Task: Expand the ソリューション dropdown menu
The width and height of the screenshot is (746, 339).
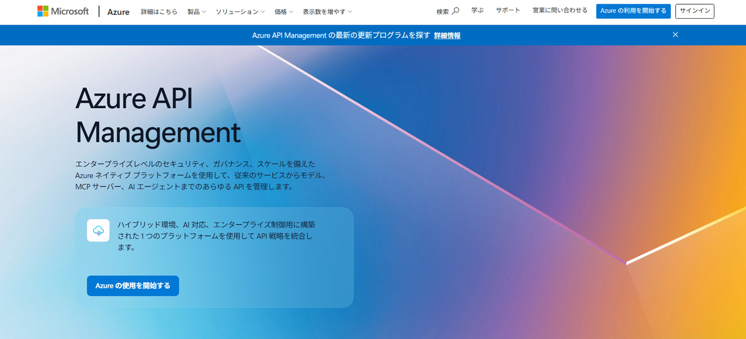Action: (240, 12)
